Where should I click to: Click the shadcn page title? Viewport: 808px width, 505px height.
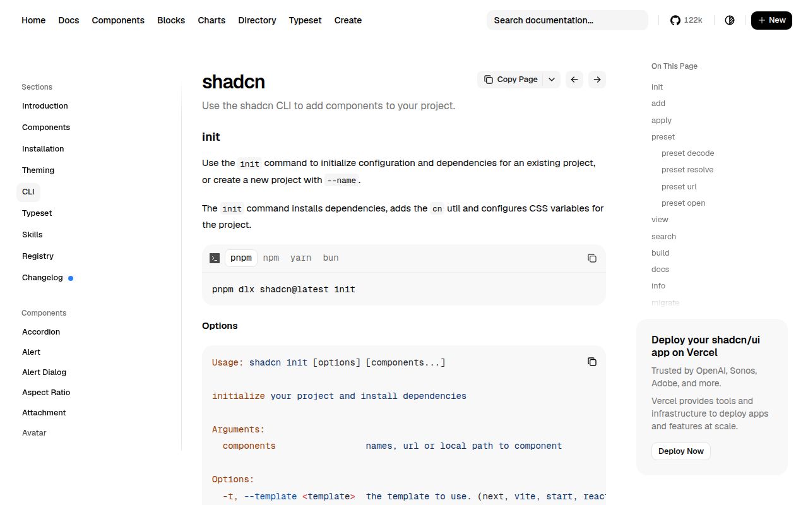pyautogui.click(x=234, y=82)
